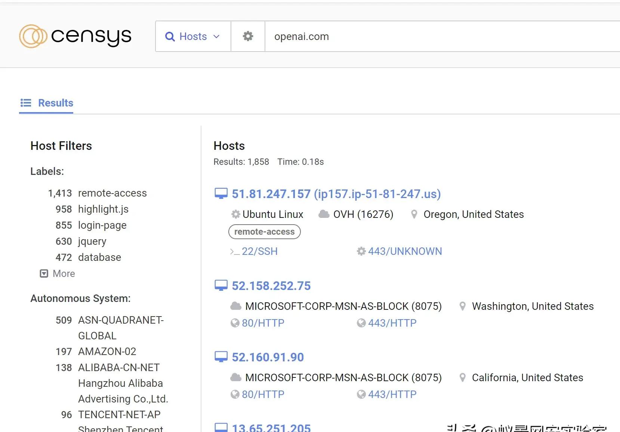Image resolution: width=620 pixels, height=432 pixels.
Task: Click gear icon beside 443/UNKNOWN
Action: [x=361, y=251]
